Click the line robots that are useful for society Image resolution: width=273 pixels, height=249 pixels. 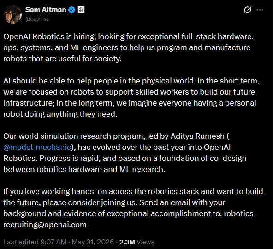pyautogui.click(x=62, y=59)
